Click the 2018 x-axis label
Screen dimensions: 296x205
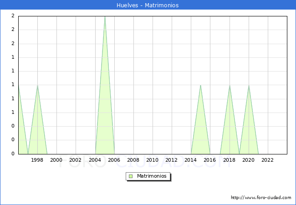[229, 160]
